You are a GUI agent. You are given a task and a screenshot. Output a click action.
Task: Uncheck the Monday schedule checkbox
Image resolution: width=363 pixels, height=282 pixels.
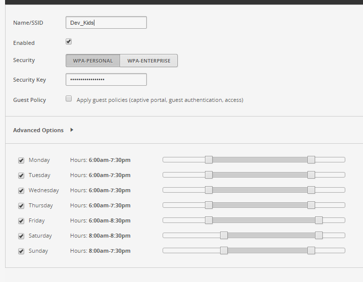[x=21, y=160]
